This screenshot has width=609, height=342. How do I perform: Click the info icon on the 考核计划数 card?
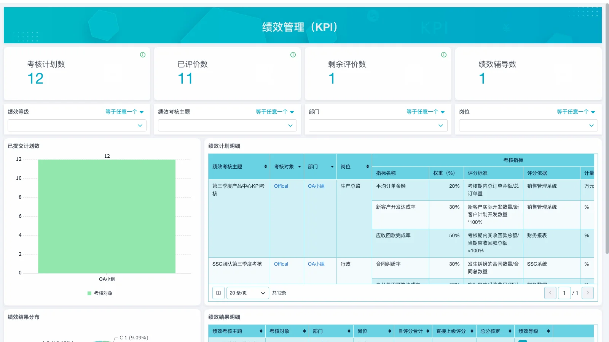(142, 54)
